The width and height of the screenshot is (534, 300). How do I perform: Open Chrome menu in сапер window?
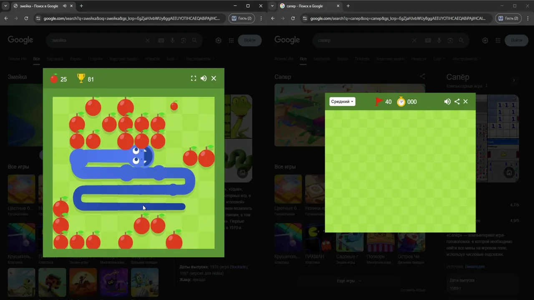coord(528,18)
